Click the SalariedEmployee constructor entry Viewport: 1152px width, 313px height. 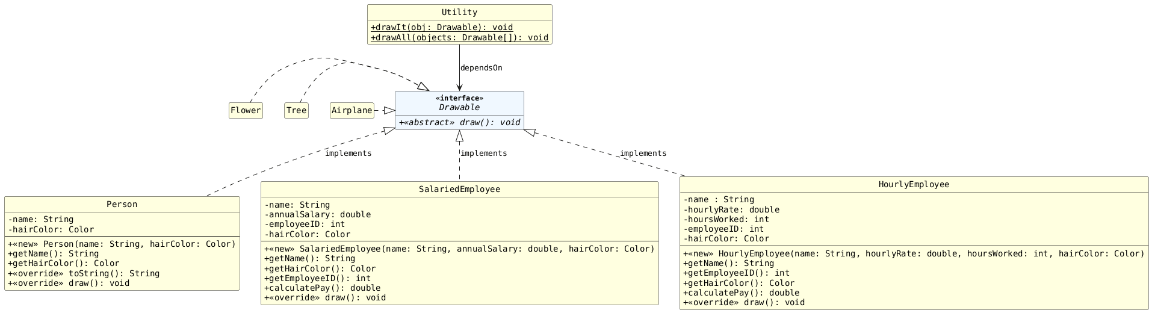[459, 249]
